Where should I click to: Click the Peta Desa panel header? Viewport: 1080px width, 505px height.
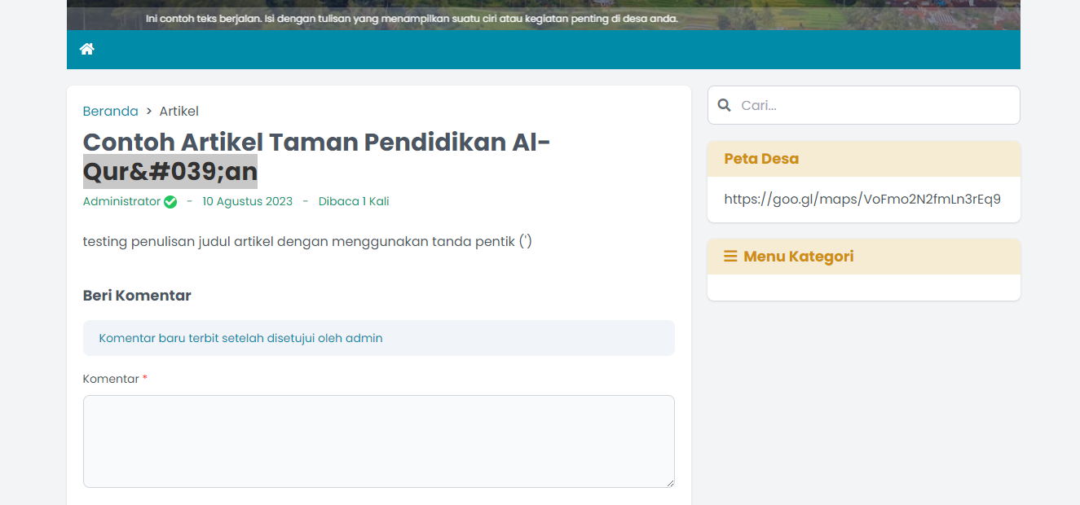coord(760,159)
